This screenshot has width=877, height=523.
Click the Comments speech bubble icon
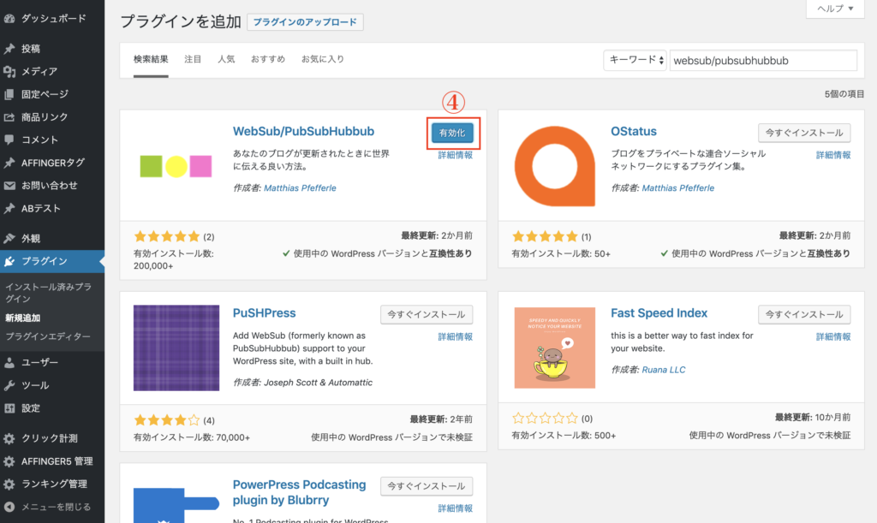[9, 140]
